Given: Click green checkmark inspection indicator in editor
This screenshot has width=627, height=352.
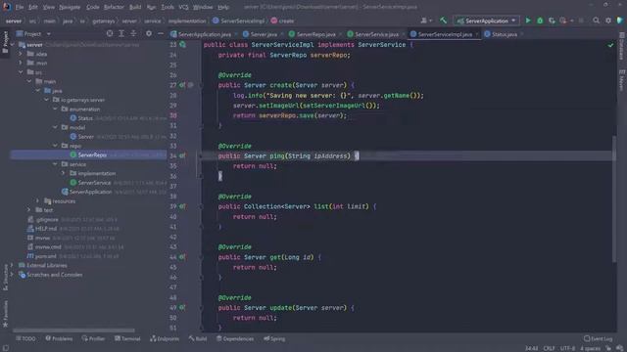Looking at the screenshot, I should coord(610,45).
